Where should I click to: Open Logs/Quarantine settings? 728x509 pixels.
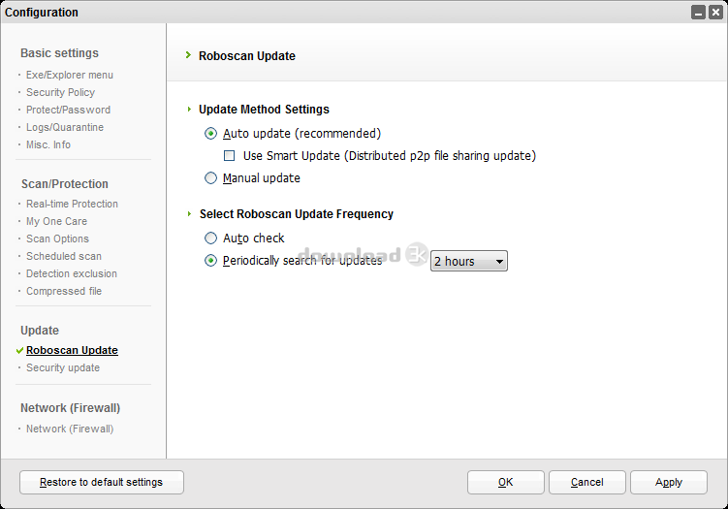(x=65, y=127)
